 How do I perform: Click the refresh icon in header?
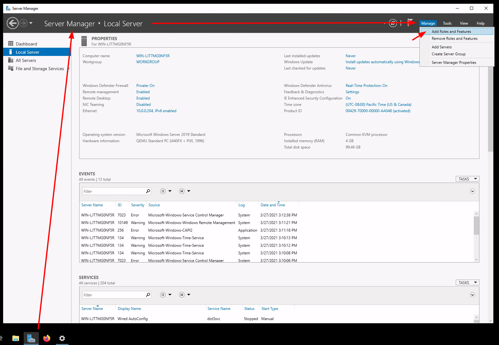[393, 23]
